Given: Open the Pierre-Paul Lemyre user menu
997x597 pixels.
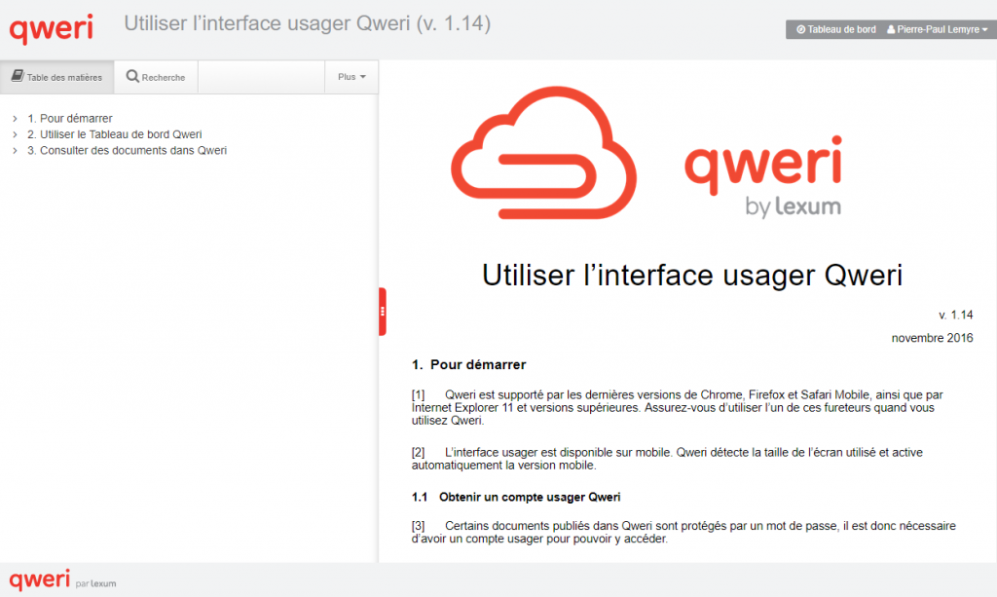Looking at the screenshot, I should point(936,30).
